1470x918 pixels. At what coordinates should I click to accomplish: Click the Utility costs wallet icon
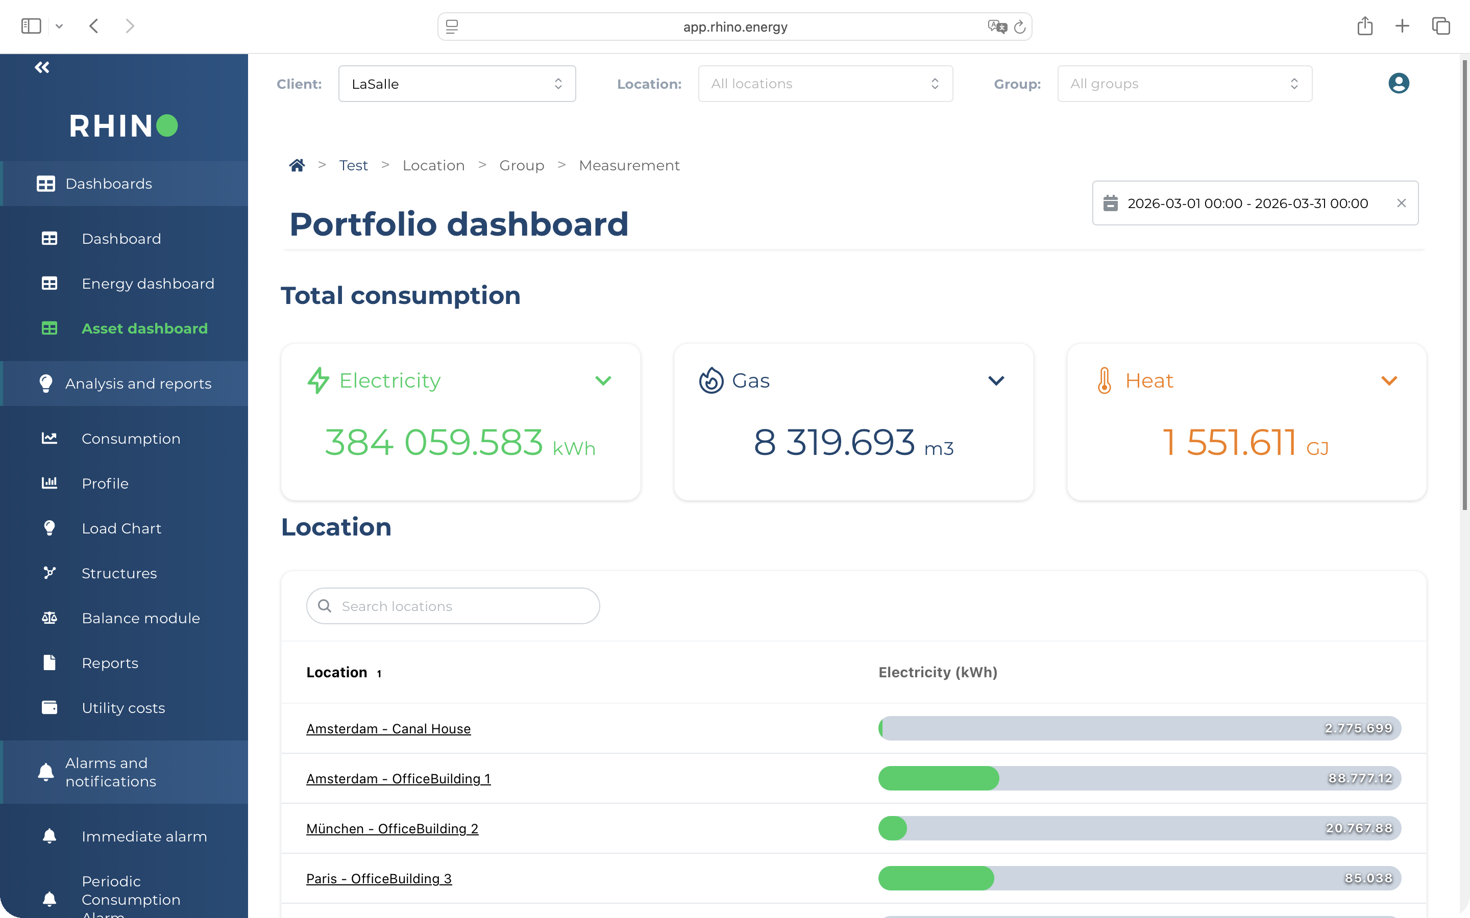49,707
